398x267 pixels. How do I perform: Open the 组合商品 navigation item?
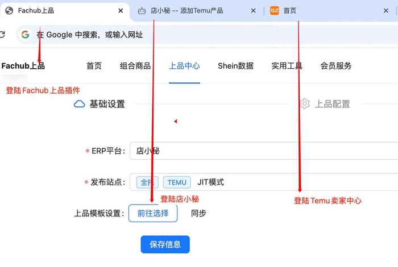click(x=135, y=66)
